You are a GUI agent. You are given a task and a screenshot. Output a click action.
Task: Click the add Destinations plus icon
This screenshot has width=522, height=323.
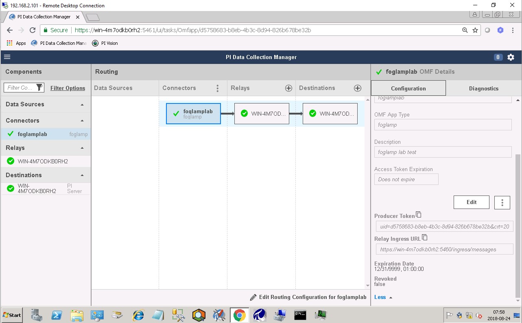tap(358, 88)
